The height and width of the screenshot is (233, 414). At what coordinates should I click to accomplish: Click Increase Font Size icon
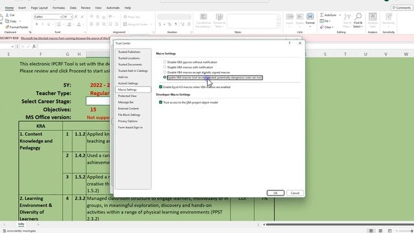coord(76,17)
